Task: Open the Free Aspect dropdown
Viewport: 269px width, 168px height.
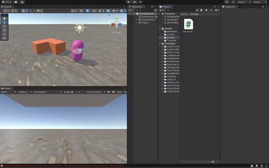Action: (47, 92)
